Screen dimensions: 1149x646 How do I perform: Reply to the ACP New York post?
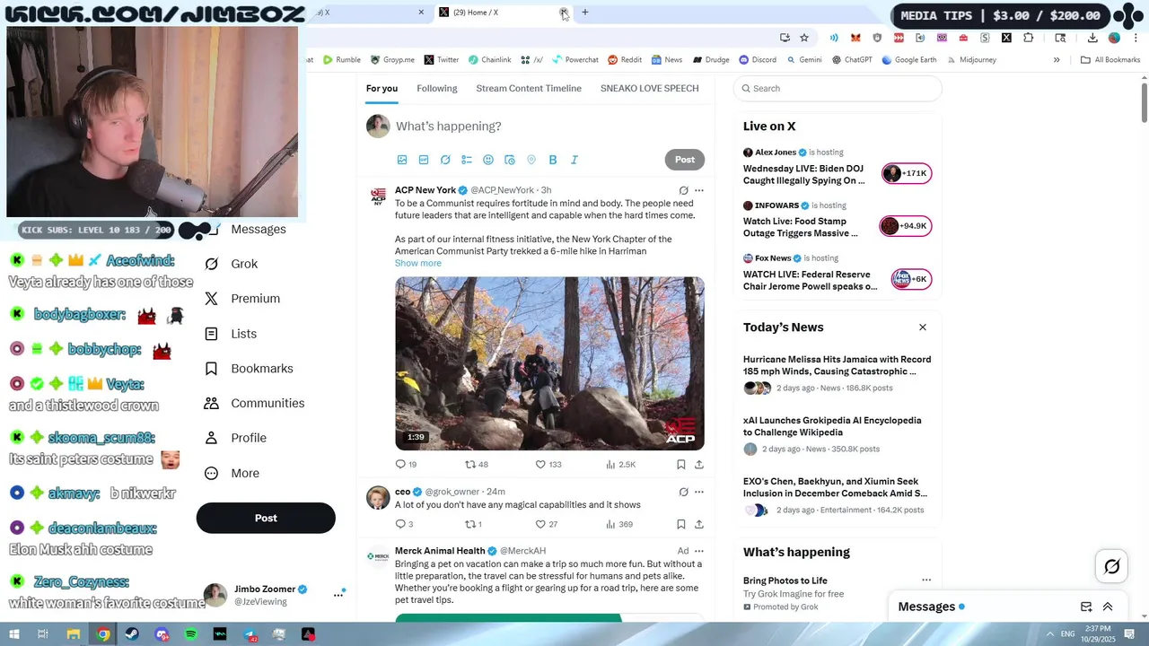pos(406,464)
